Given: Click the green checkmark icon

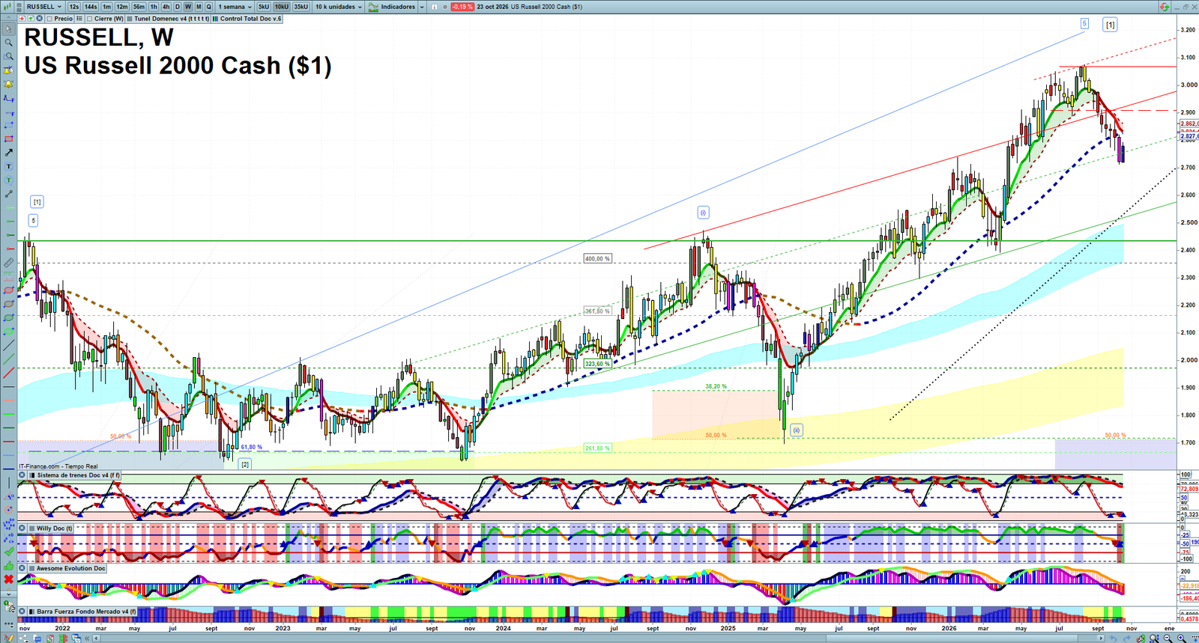Looking at the screenshot, I should click(x=8, y=552).
